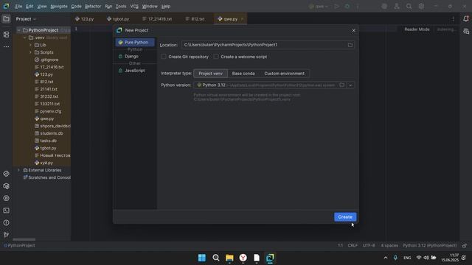Open the VCS menu
The height and width of the screenshot is (265, 472).
click(134, 7)
